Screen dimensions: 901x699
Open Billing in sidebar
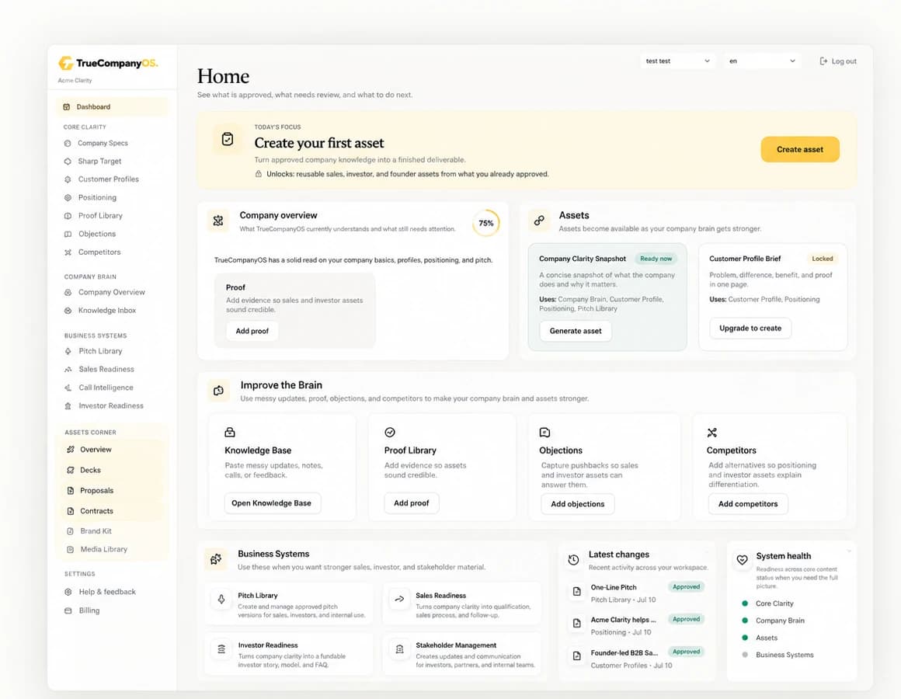pyautogui.click(x=89, y=610)
